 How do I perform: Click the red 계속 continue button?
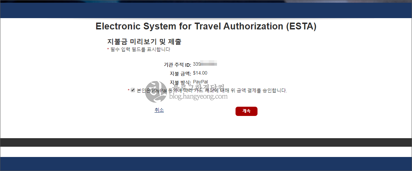point(246,111)
